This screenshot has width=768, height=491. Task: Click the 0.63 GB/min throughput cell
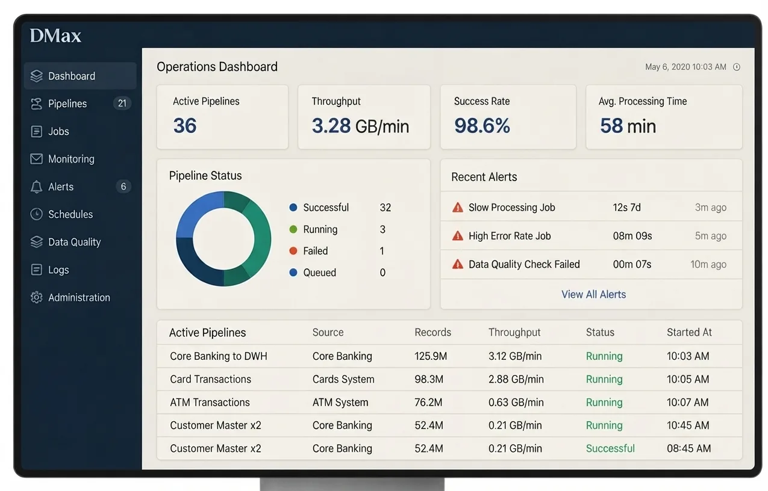(x=515, y=402)
